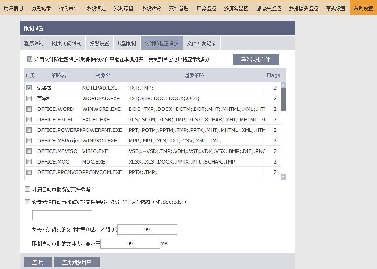Click the 应用 button
The height and width of the screenshot is (269, 377).
pos(38,262)
